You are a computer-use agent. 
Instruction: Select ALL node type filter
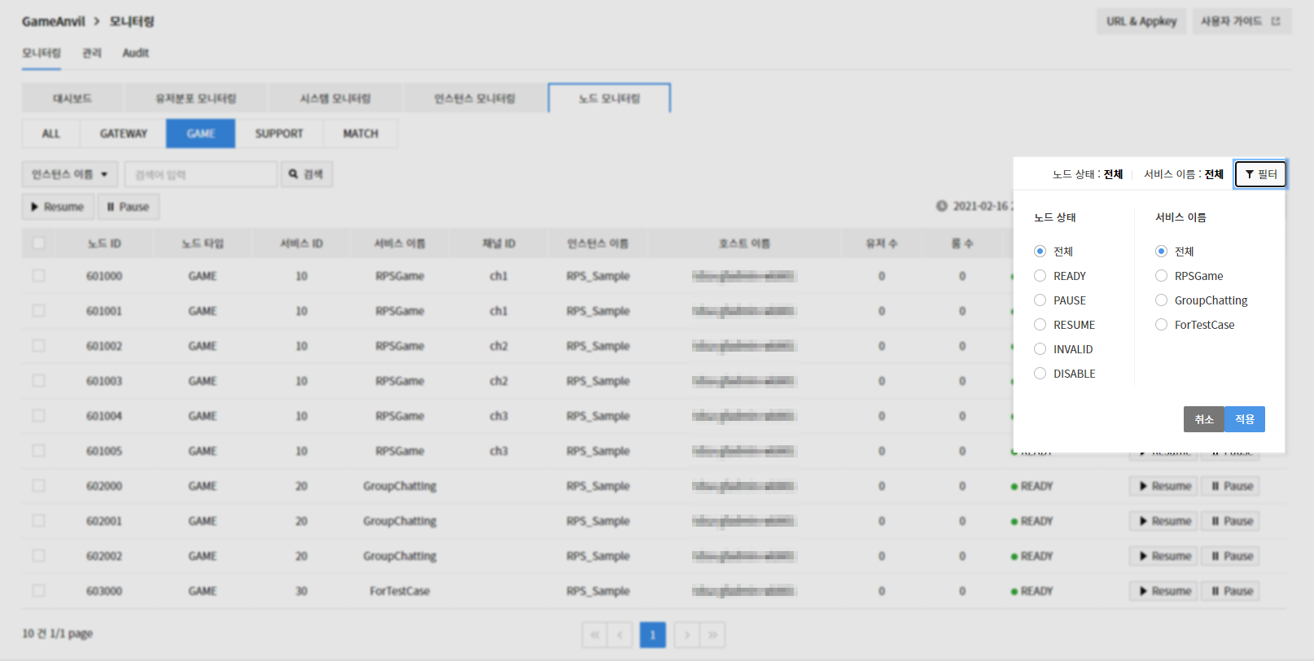pyautogui.click(x=51, y=134)
